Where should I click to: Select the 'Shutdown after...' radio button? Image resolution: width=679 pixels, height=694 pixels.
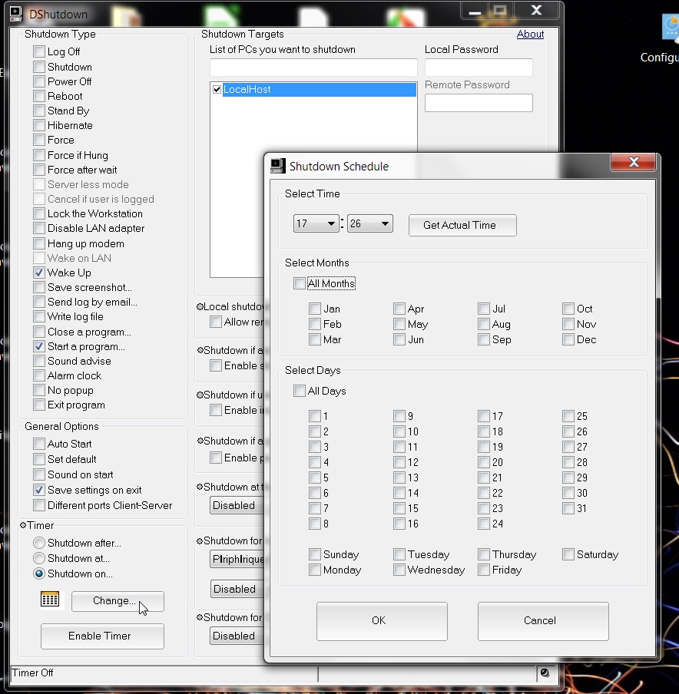[39, 543]
